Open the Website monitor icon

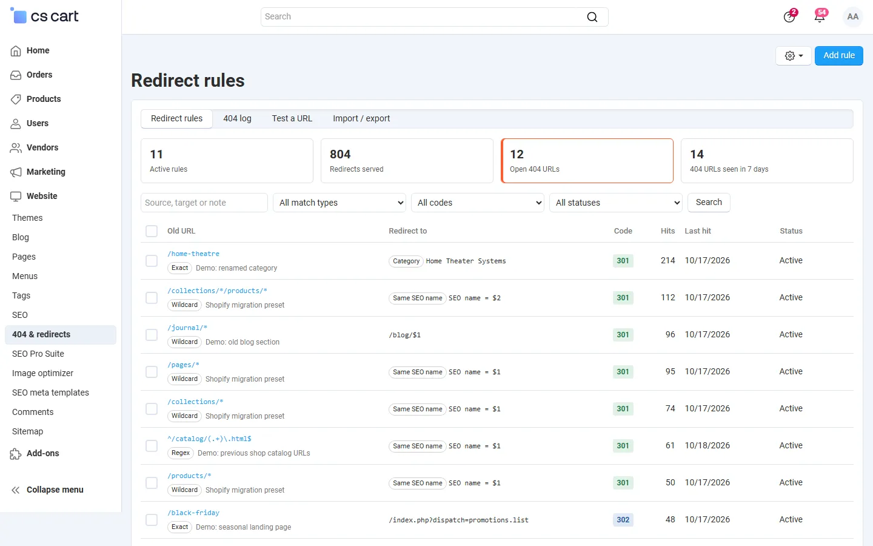pyautogui.click(x=16, y=197)
